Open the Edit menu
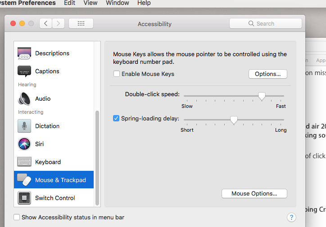Screen dimensions: 326x227 coord(69,3)
